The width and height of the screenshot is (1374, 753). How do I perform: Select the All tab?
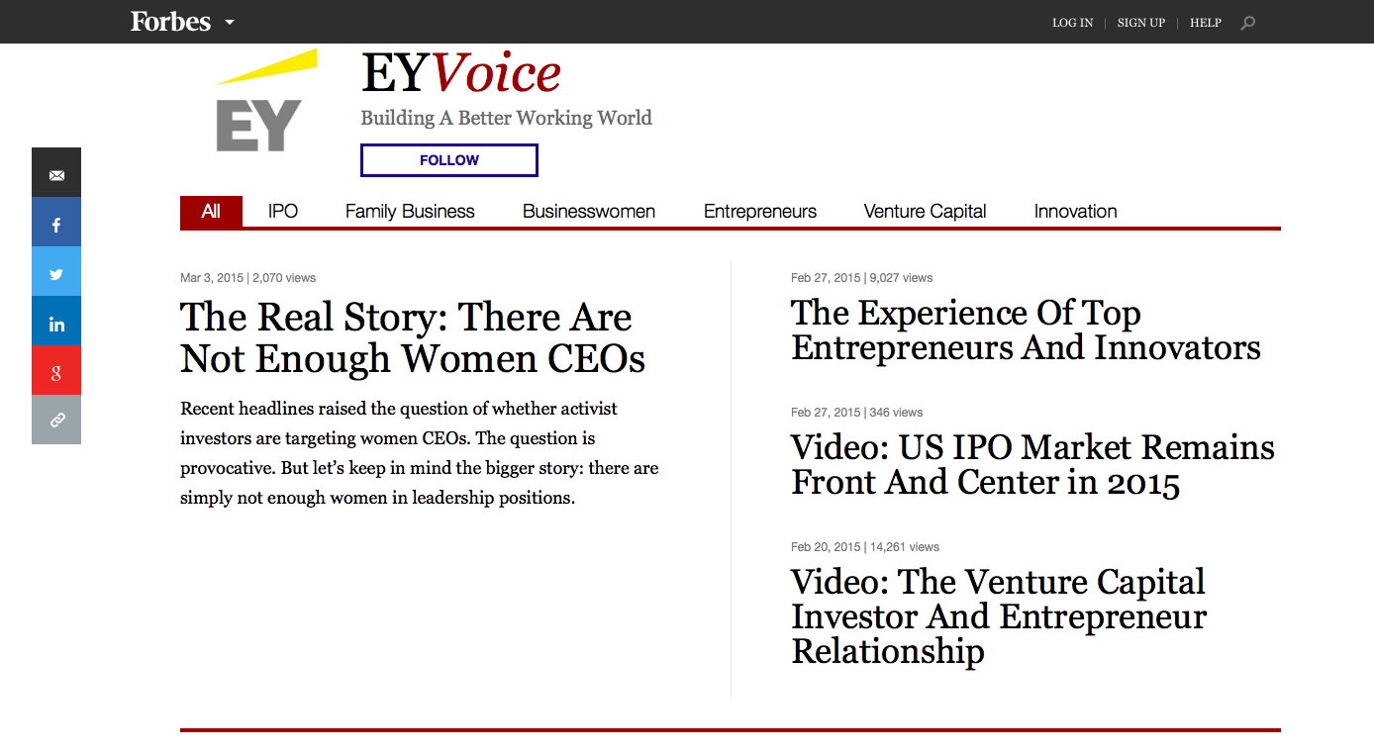(x=211, y=212)
